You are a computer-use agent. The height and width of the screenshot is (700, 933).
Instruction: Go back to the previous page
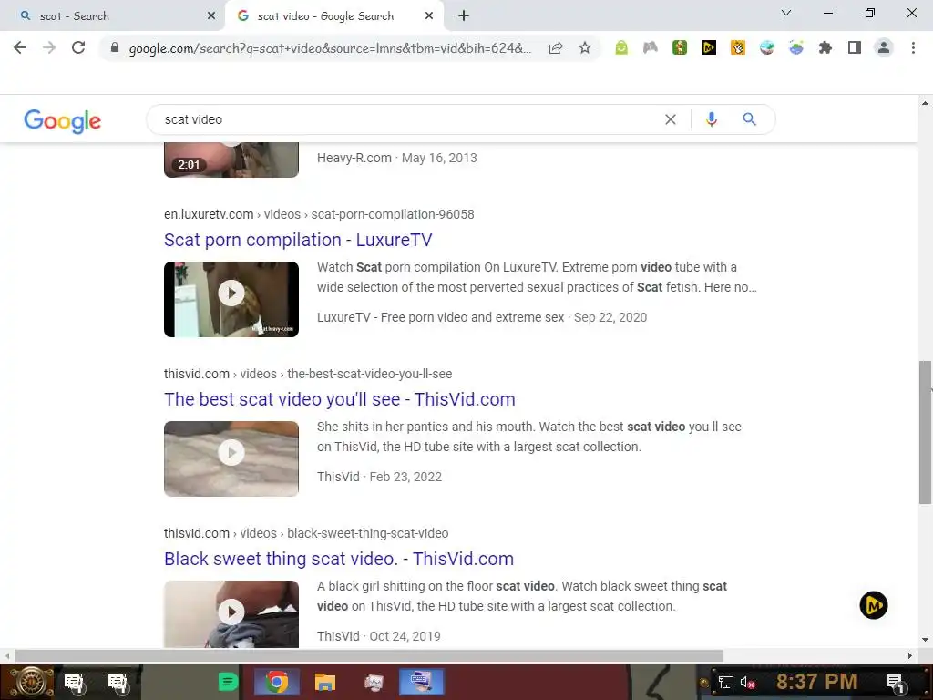(20, 47)
